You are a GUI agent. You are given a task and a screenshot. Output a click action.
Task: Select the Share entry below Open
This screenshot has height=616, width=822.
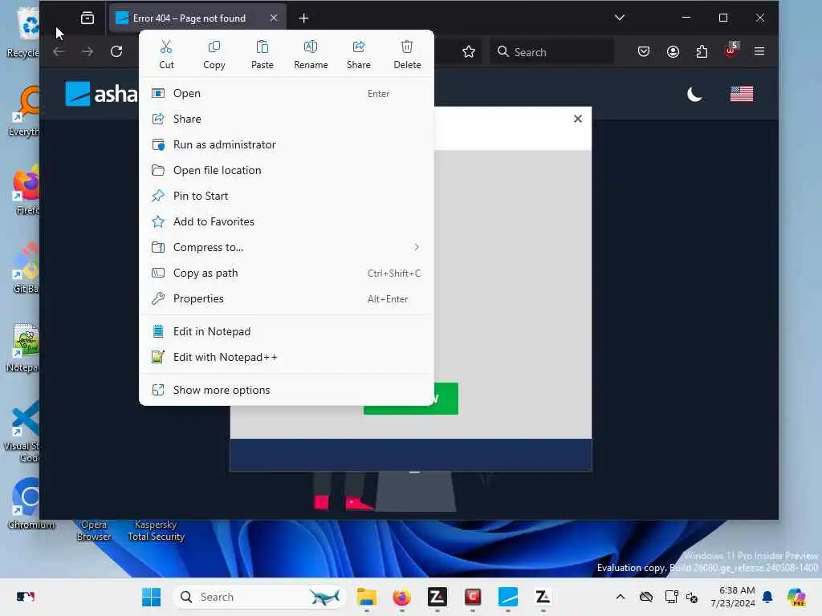287,119
